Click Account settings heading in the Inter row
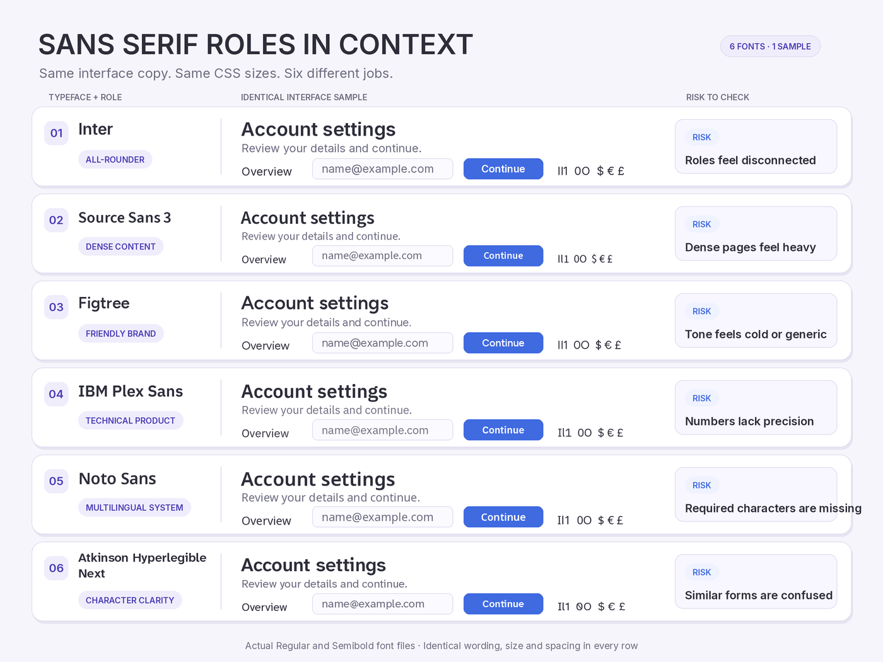 tap(319, 129)
